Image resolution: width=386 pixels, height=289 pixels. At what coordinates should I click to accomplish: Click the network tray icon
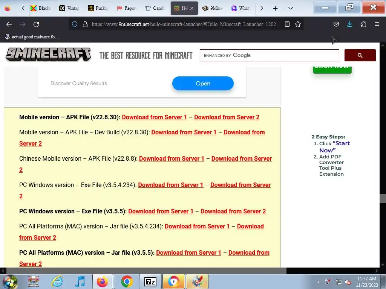339,282
